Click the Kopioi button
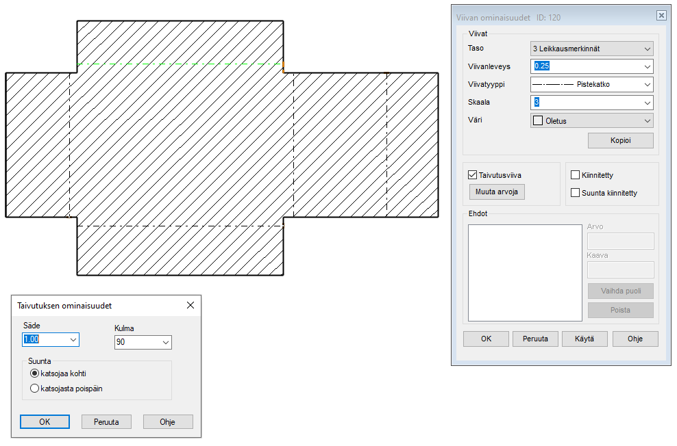677x446 pixels. [x=620, y=140]
